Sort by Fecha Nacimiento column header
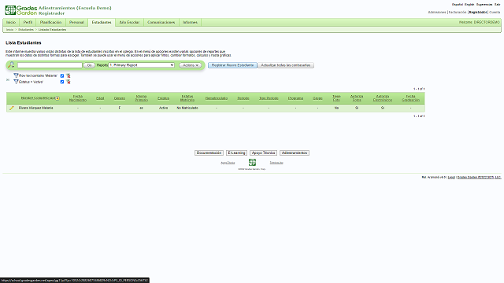Screen dimensions: 504x283 pos(78,98)
